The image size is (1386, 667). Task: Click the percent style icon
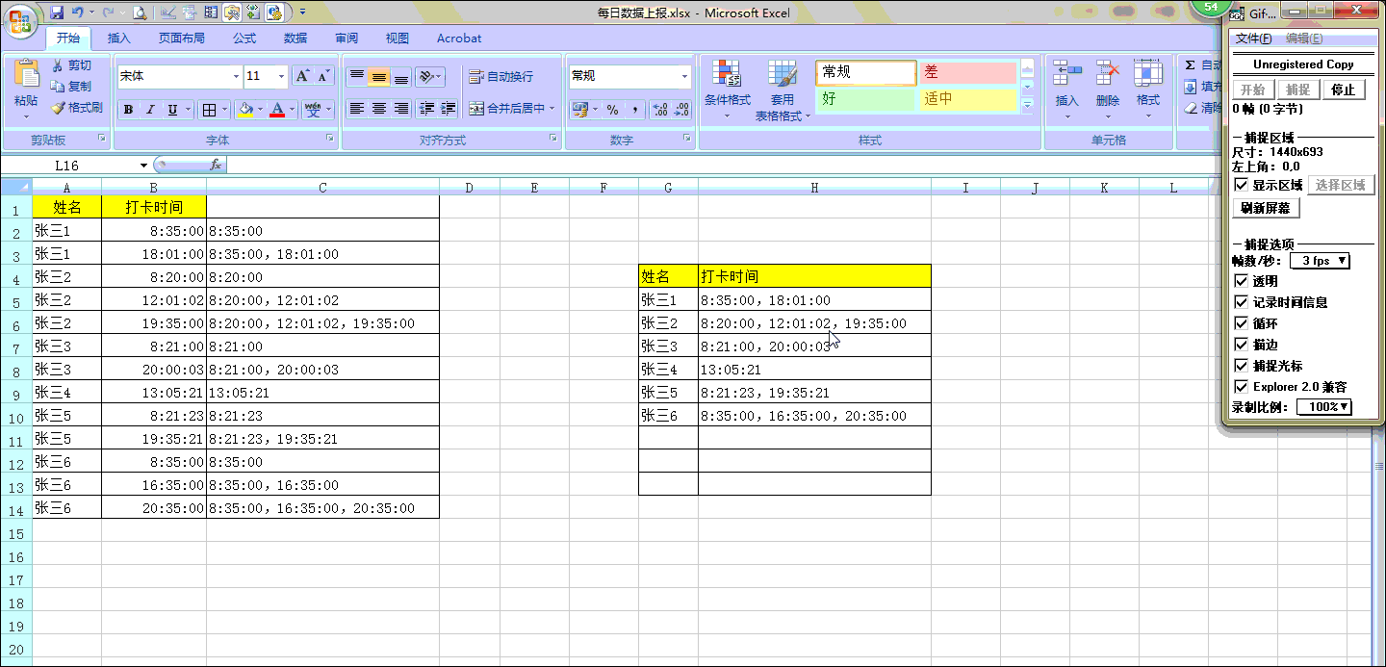612,110
